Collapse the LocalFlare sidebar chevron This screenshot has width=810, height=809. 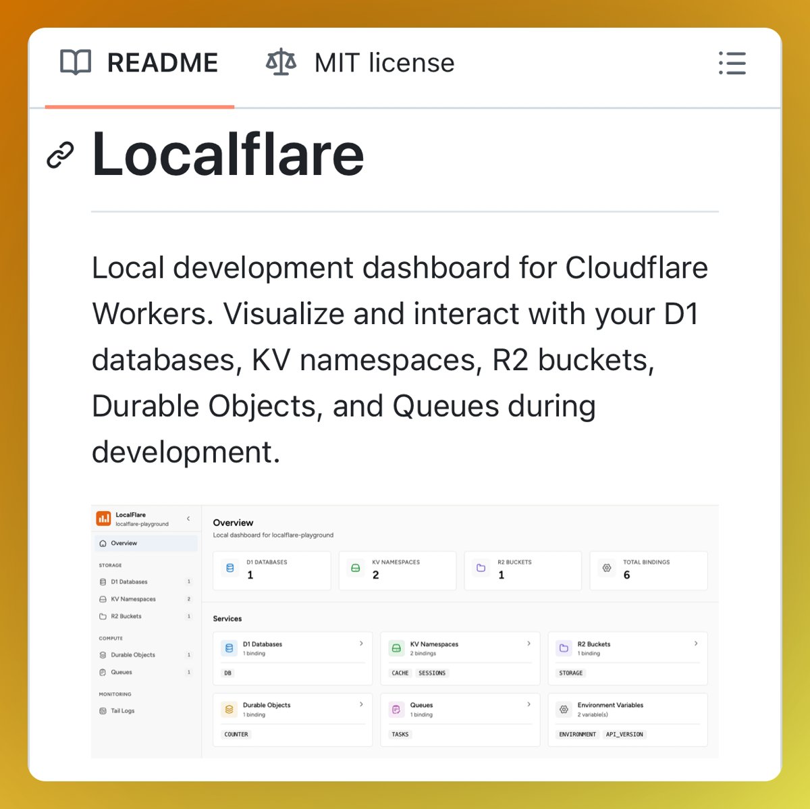coord(188,519)
